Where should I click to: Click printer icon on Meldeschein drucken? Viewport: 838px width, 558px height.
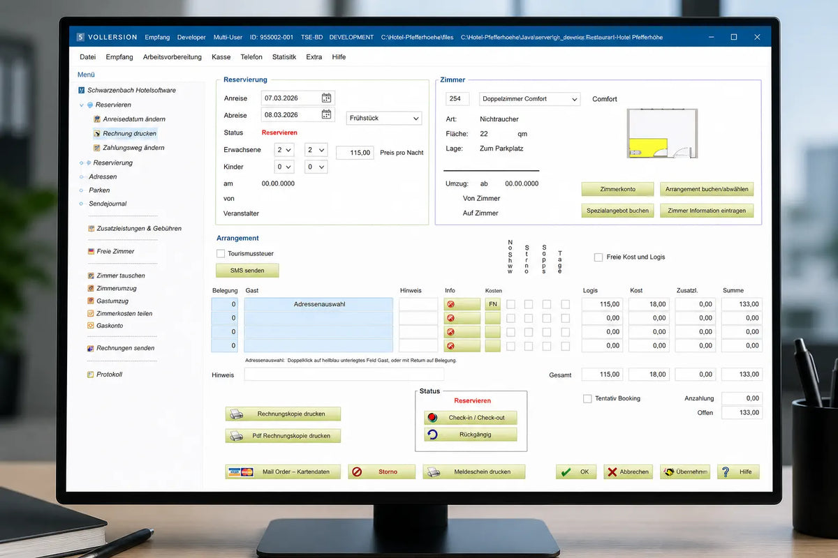coord(434,472)
